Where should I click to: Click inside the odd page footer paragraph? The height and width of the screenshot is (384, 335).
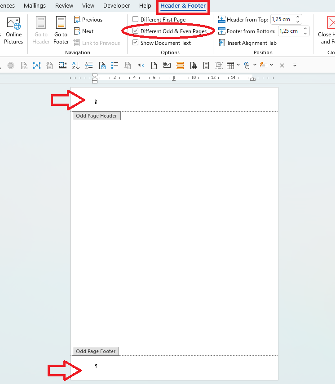[96, 366]
